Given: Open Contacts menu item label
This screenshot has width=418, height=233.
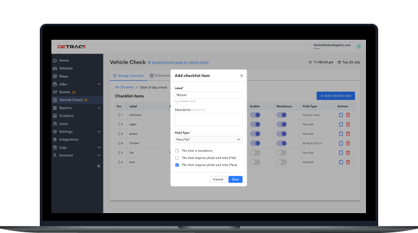Looking at the screenshot, I should (x=66, y=116).
